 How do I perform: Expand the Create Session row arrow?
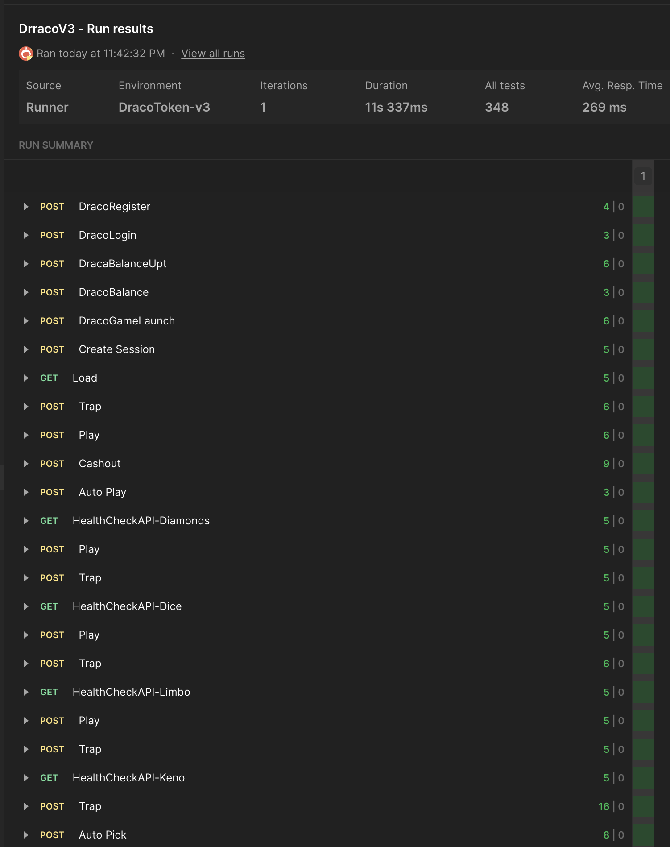(x=26, y=349)
